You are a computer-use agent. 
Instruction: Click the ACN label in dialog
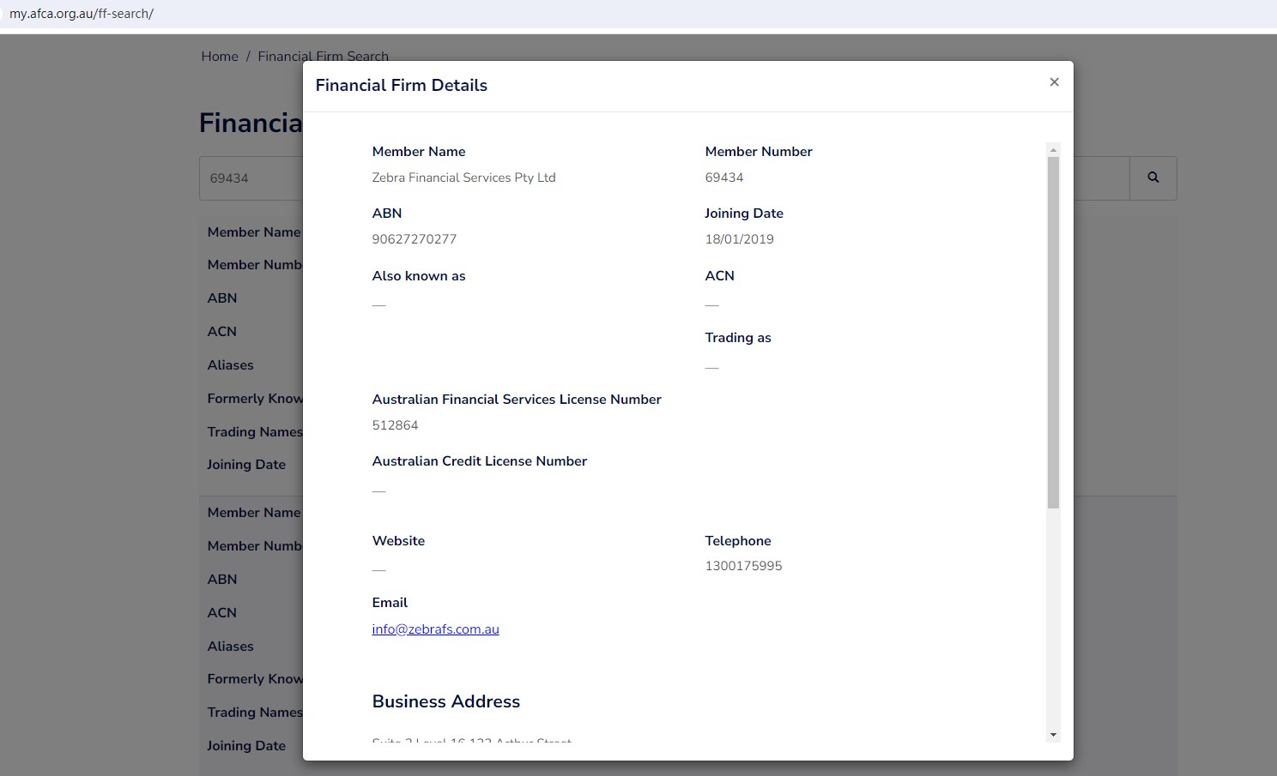tap(719, 276)
